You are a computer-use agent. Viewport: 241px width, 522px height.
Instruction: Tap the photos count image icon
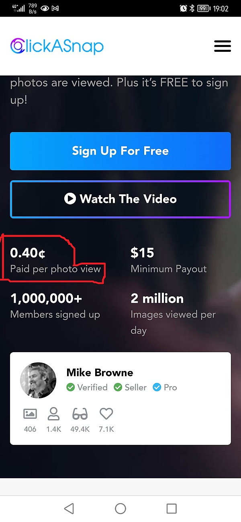tap(30, 414)
